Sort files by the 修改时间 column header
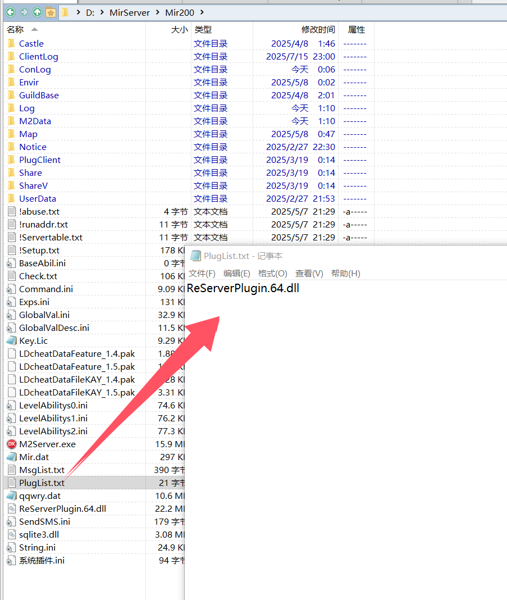 318,29
